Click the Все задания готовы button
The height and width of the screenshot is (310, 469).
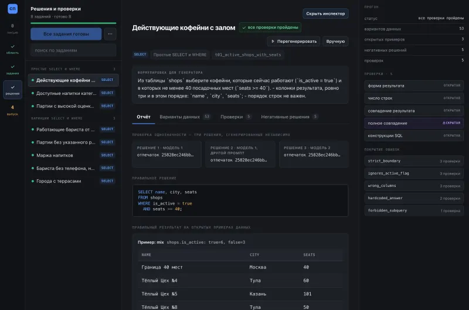point(66,34)
